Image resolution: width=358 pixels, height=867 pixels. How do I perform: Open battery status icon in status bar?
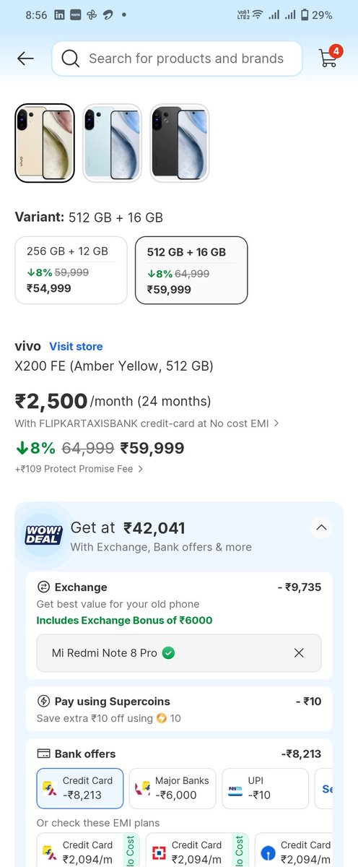point(305,14)
